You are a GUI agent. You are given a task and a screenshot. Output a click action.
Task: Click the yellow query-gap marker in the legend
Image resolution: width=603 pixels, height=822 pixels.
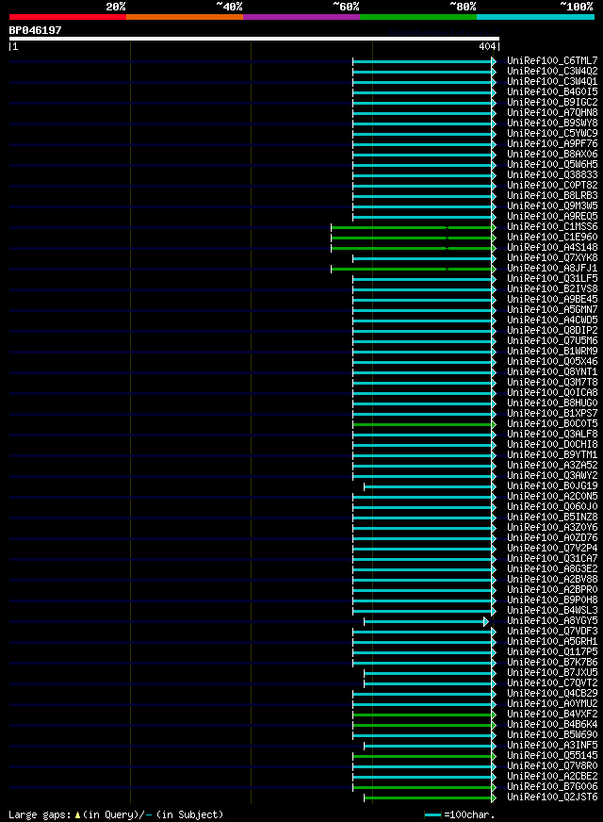[77, 815]
